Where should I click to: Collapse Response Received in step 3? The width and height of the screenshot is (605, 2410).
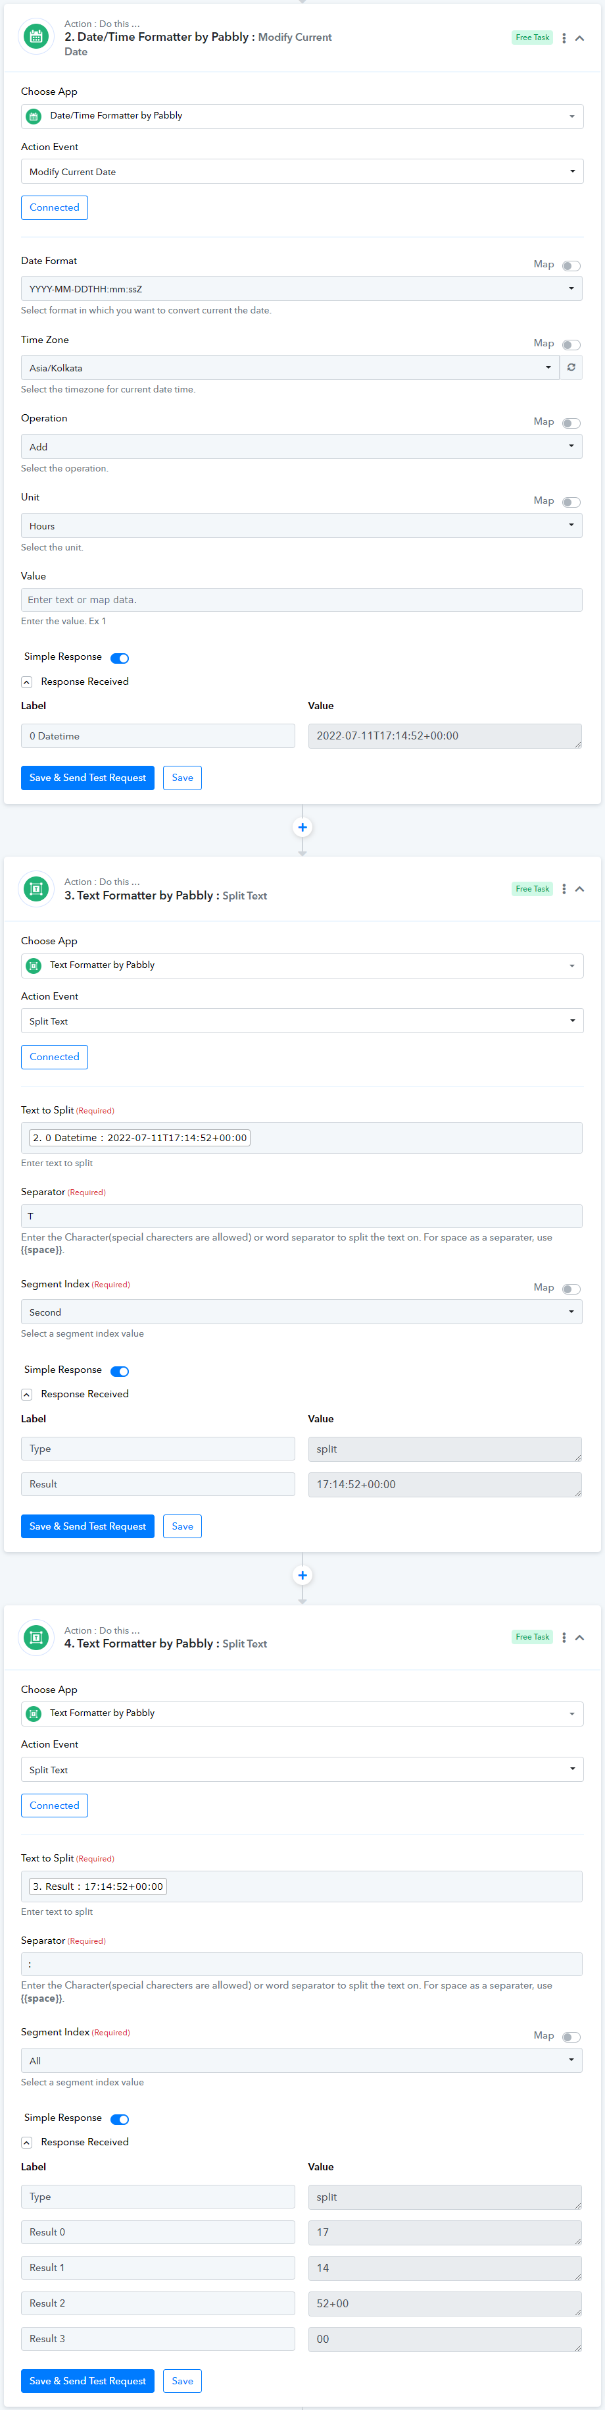coord(26,1395)
